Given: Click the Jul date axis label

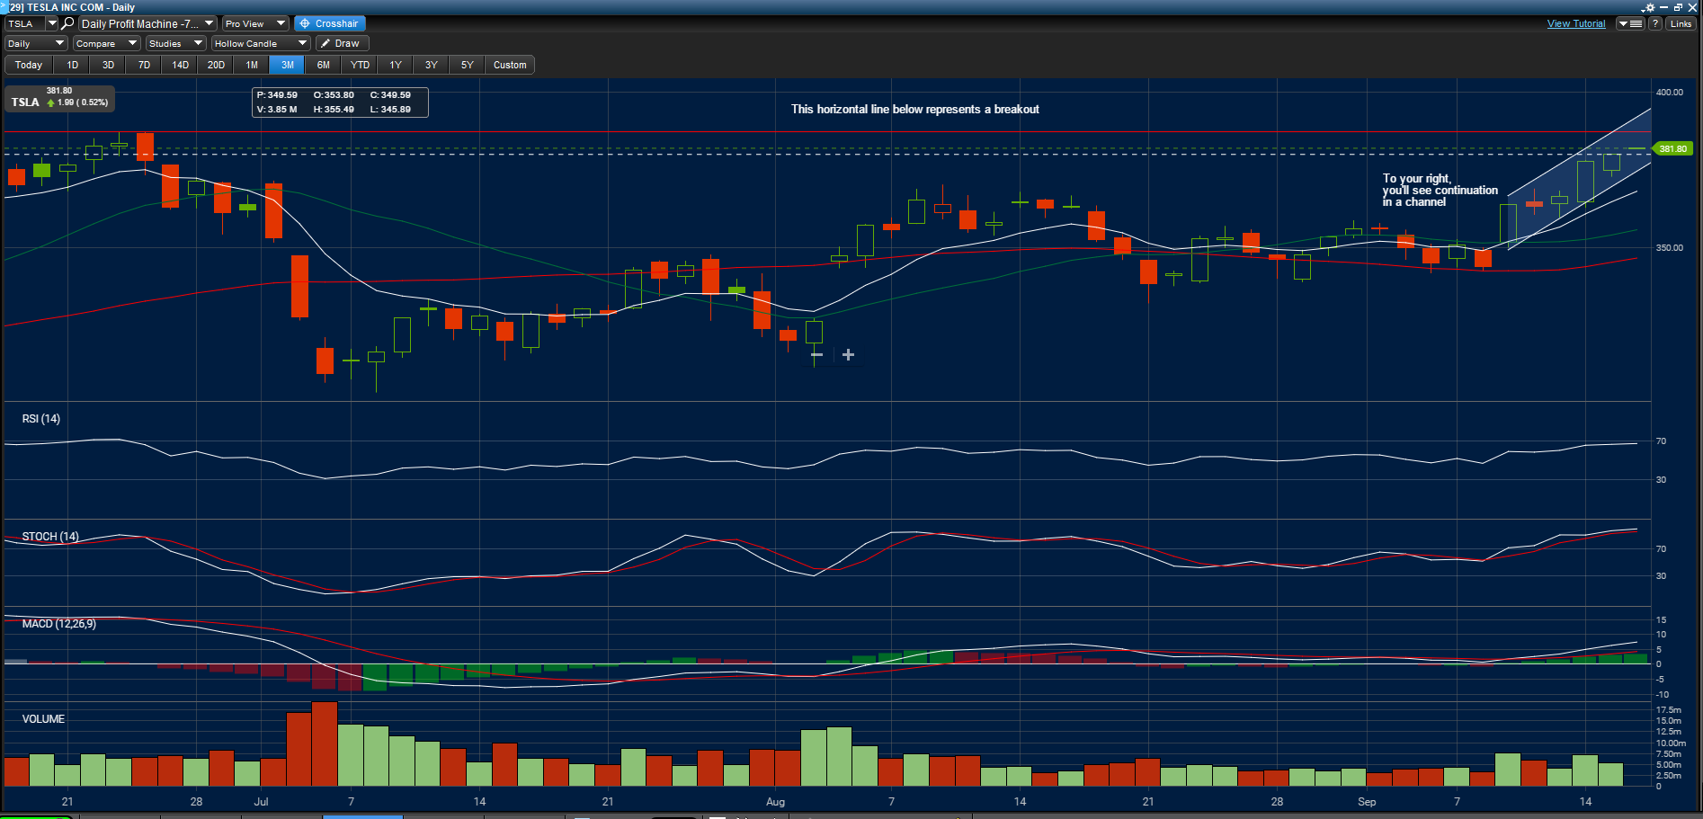Looking at the screenshot, I should [261, 801].
